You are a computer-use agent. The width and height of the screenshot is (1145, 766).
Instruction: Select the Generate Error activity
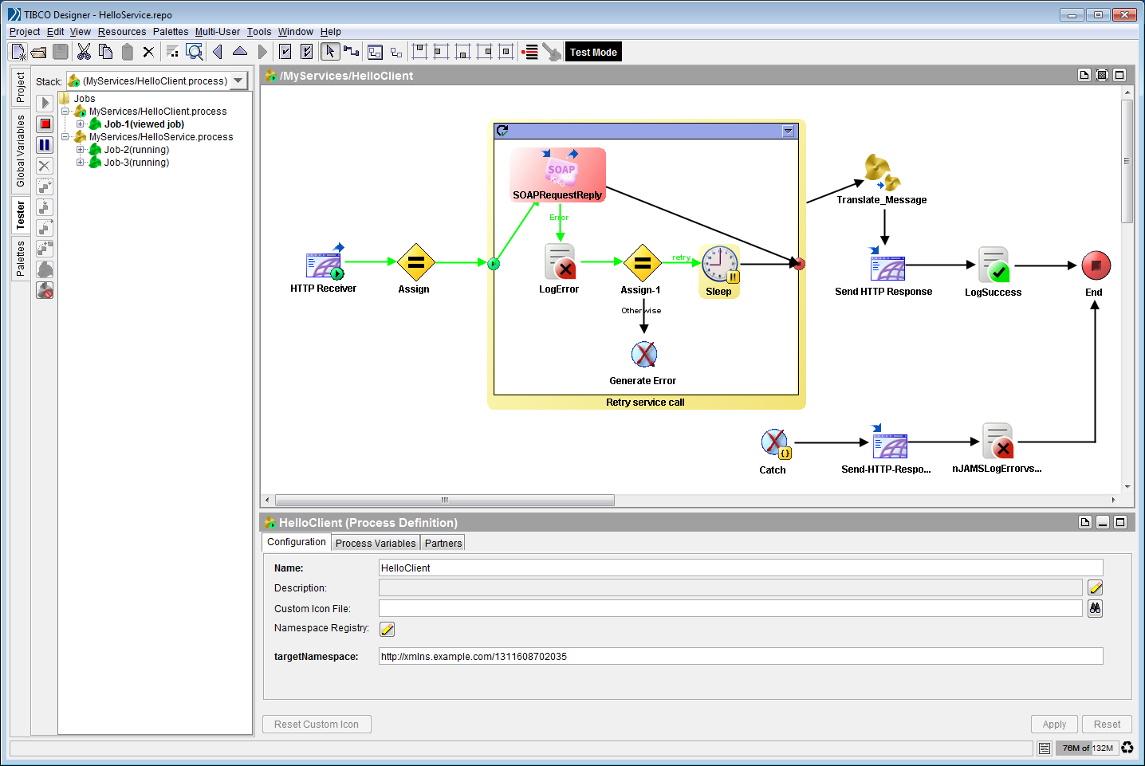643,363
